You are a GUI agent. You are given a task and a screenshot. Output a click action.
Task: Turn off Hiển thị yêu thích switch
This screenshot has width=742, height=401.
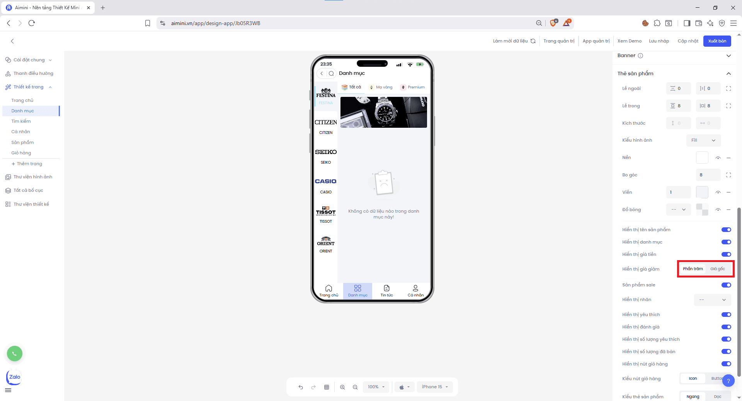[x=726, y=315]
